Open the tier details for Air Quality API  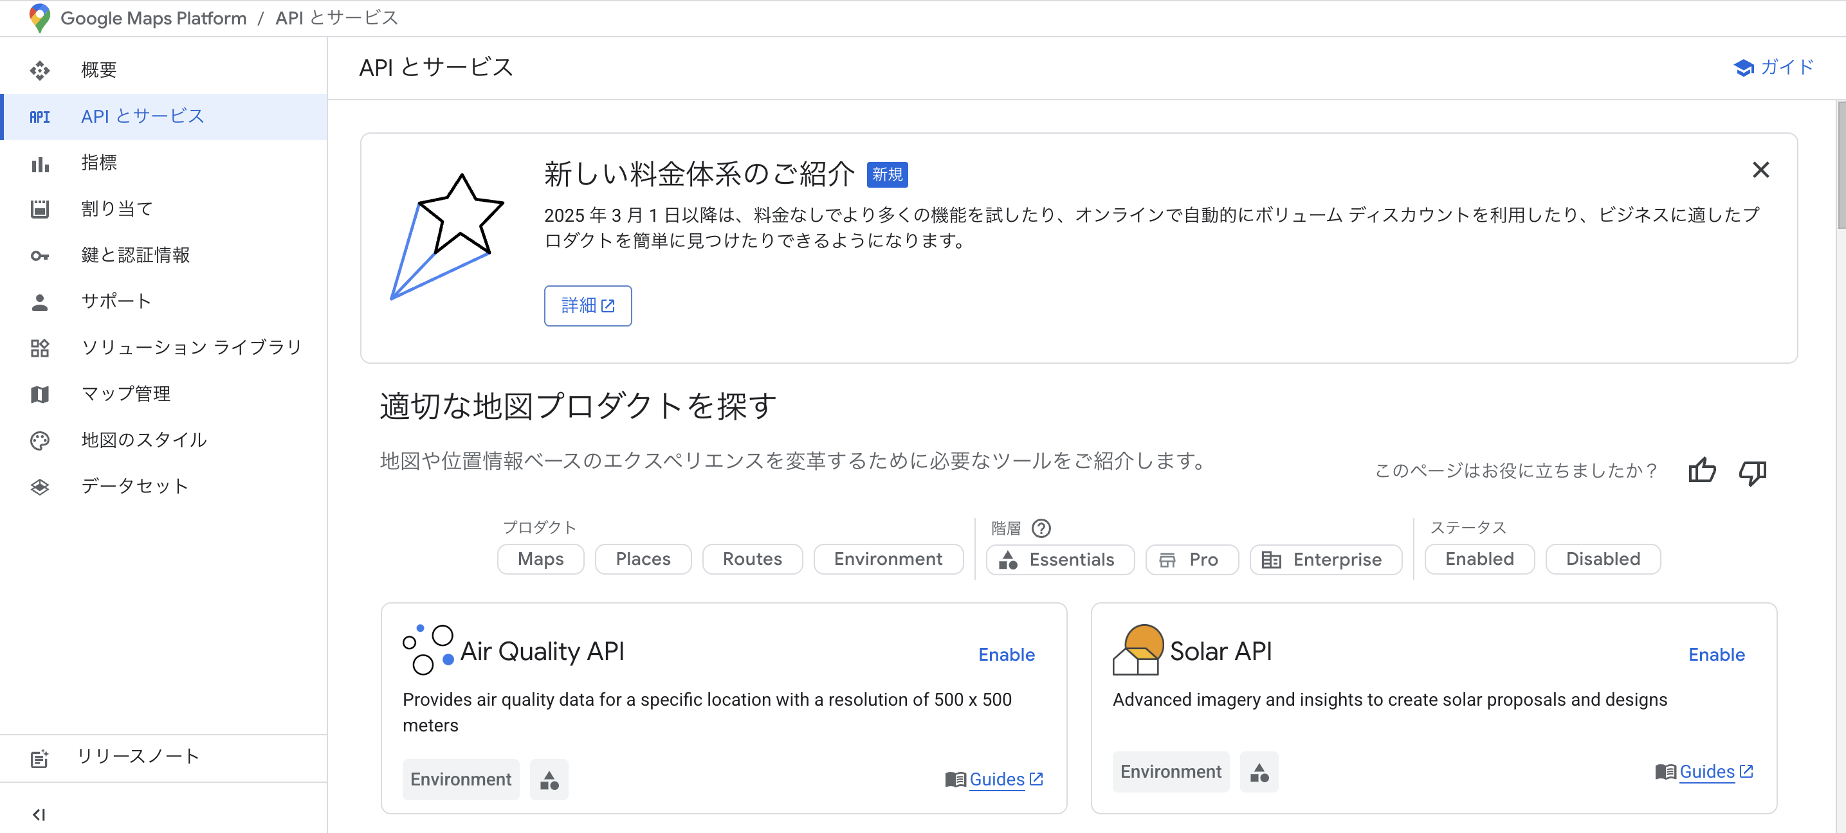pos(549,779)
